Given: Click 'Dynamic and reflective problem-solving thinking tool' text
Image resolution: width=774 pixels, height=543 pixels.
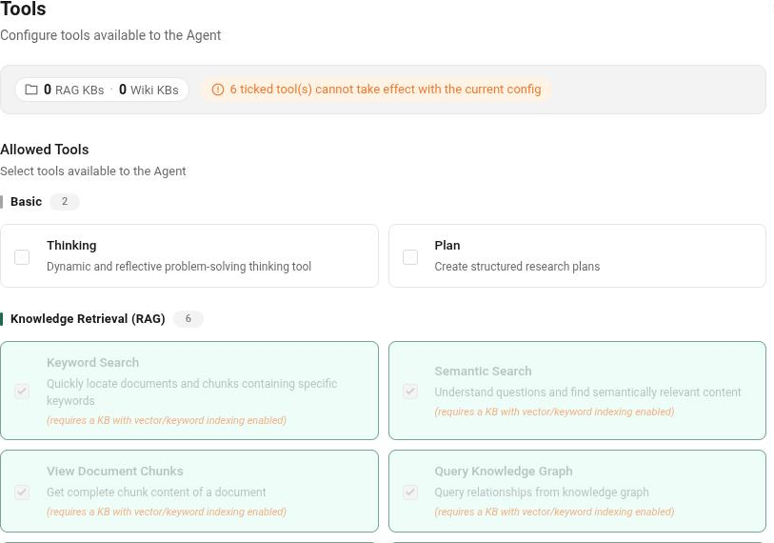Looking at the screenshot, I should tap(179, 267).
